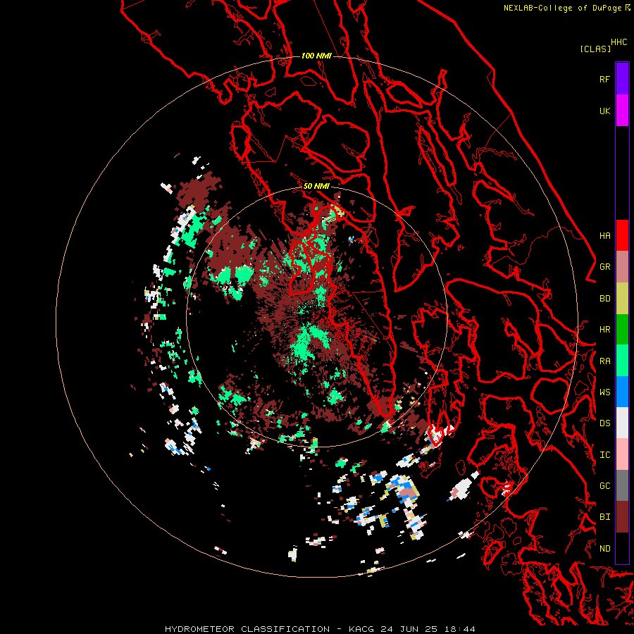Click the DS white legend swatch
634x634 pixels.
click(622, 423)
